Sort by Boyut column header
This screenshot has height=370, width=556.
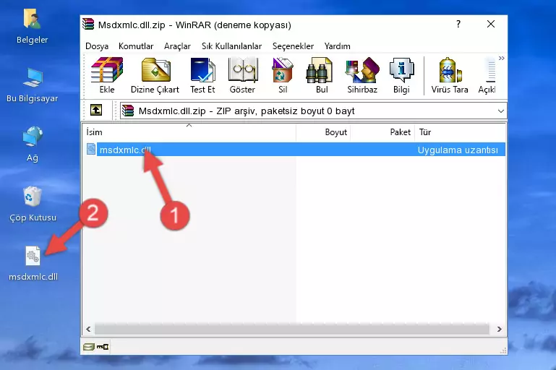click(x=323, y=132)
